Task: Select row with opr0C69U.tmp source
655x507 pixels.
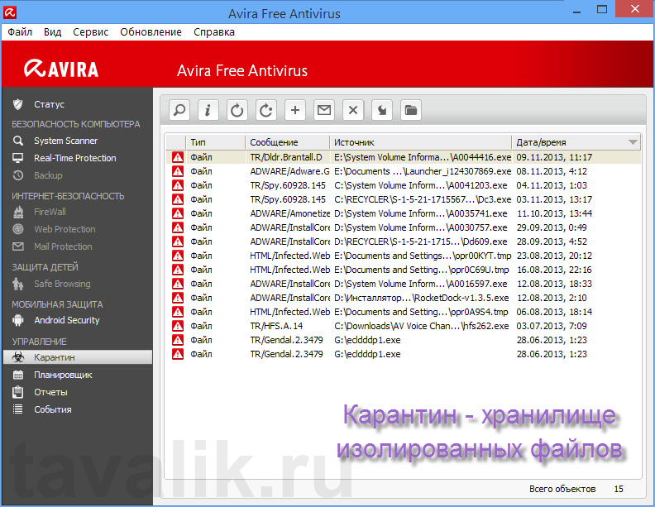Action: click(x=403, y=270)
